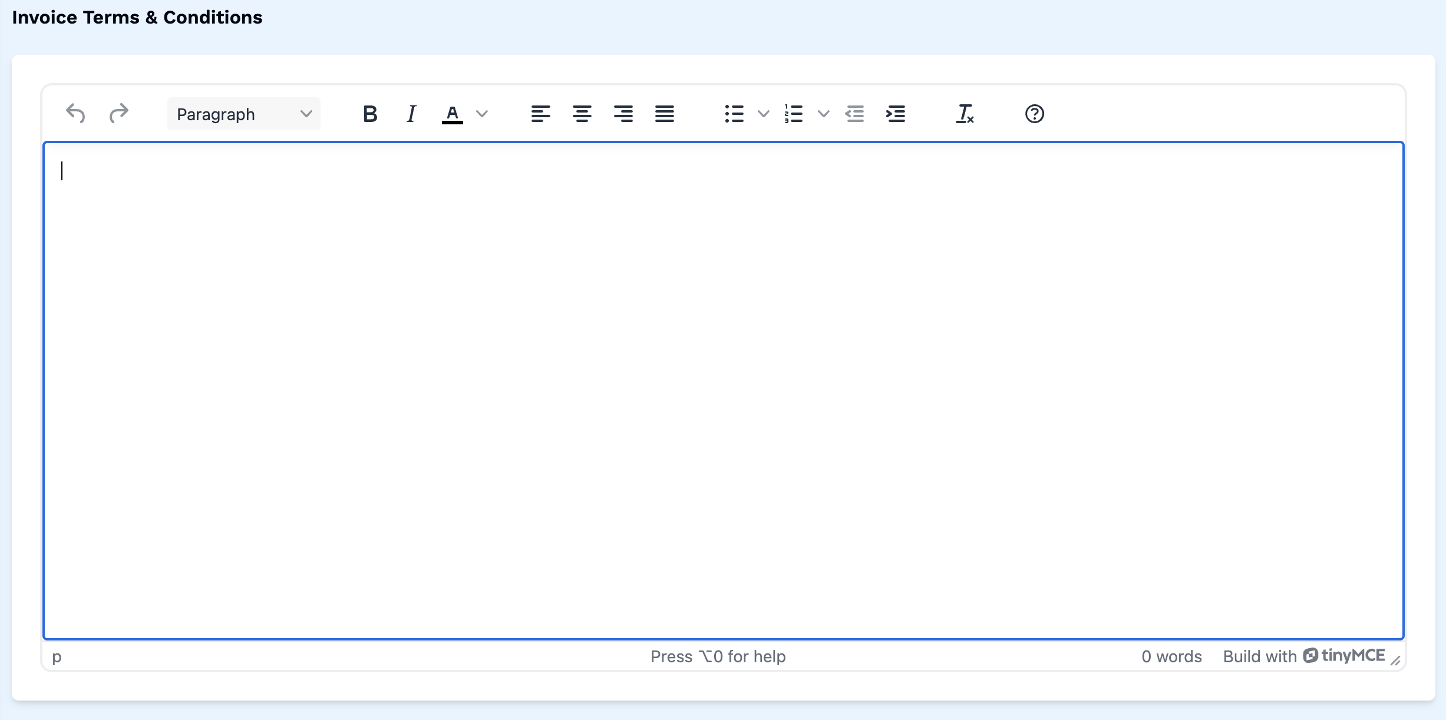This screenshot has width=1446, height=720.
Task: Increase indent of the paragraph
Action: pos(896,114)
